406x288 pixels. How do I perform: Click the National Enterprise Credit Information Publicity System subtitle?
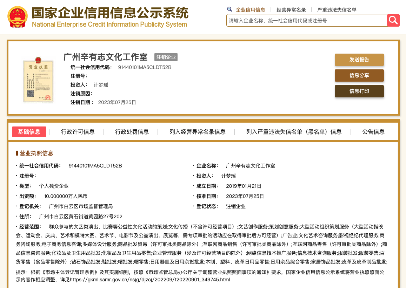tap(109, 24)
